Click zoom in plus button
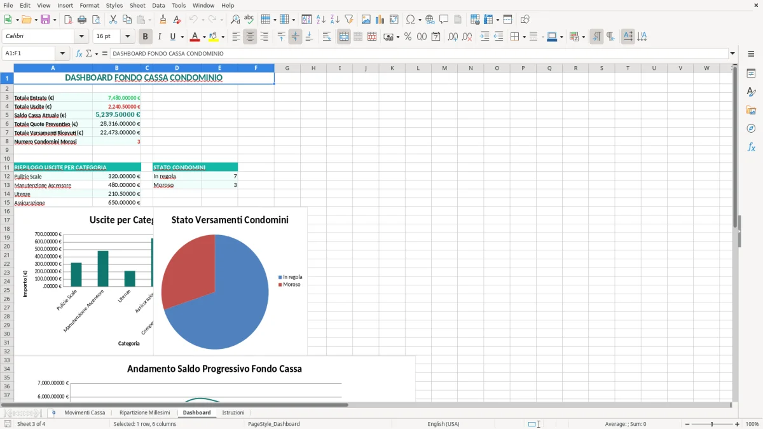 point(737,424)
